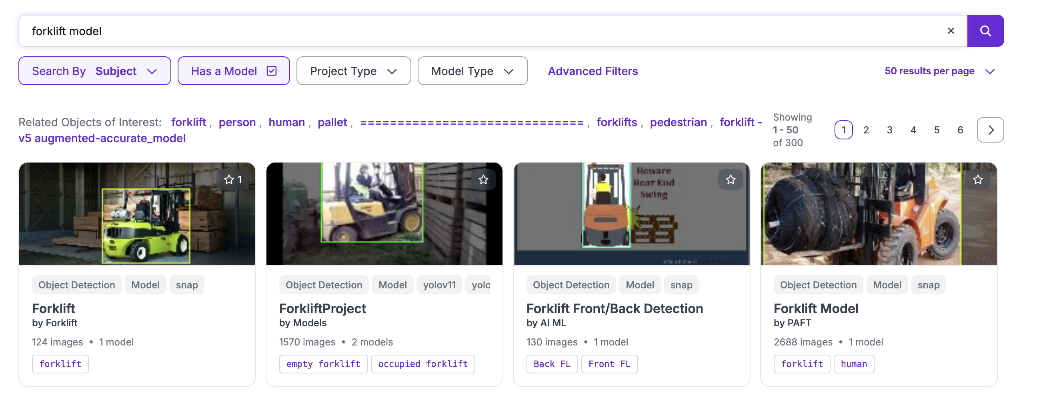The width and height of the screenshot is (1053, 393).
Task: Focus the forklift model search field
Action: click(470, 31)
